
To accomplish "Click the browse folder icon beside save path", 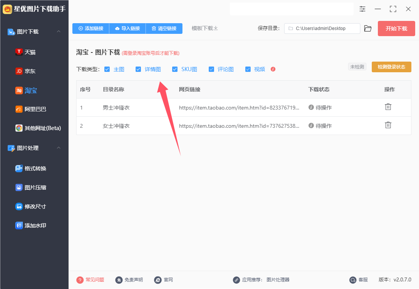I will (x=368, y=29).
